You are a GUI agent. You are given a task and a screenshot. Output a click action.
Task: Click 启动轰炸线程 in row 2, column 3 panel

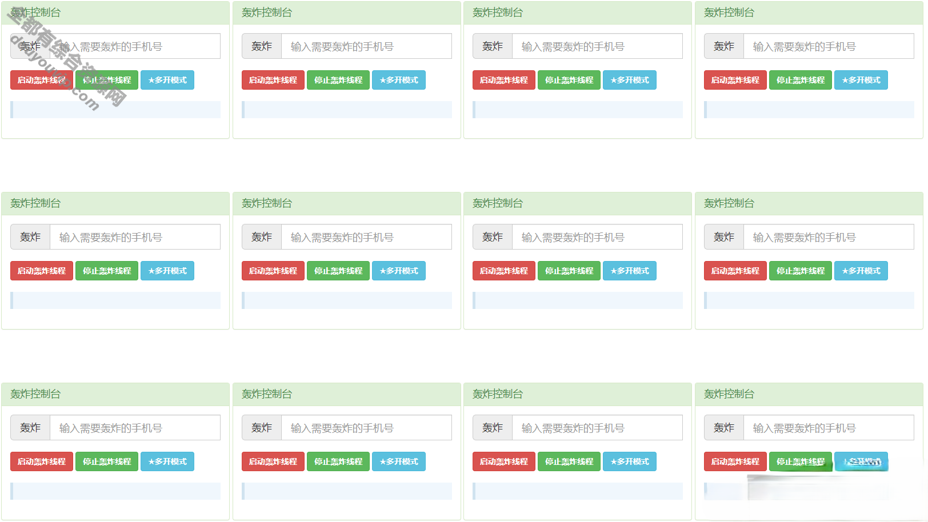click(x=504, y=271)
